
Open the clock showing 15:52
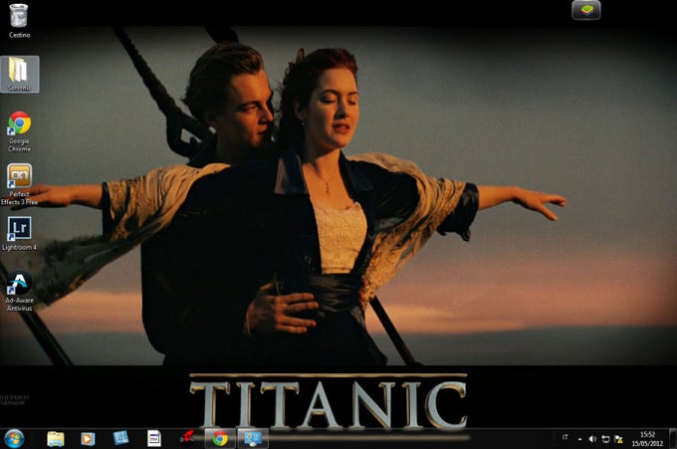point(647,439)
